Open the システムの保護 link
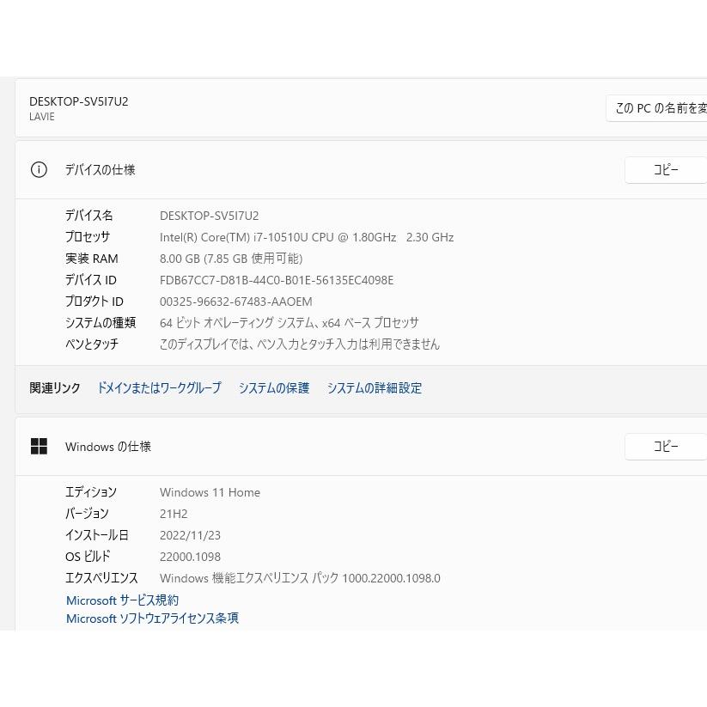 (x=274, y=388)
